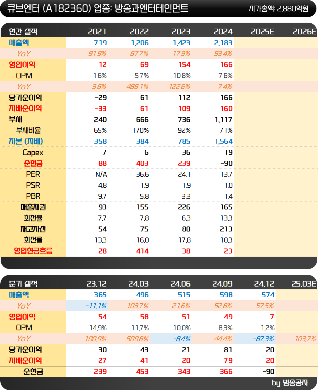The height and width of the screenshot is (390, 318).
Task: Select the 2024 inventory value '213'
Action: (x=226, y=229)
